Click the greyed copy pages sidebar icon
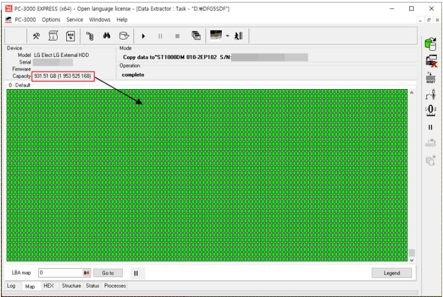The height and width of the screenshot is (297, 443). tap(431, 160)
